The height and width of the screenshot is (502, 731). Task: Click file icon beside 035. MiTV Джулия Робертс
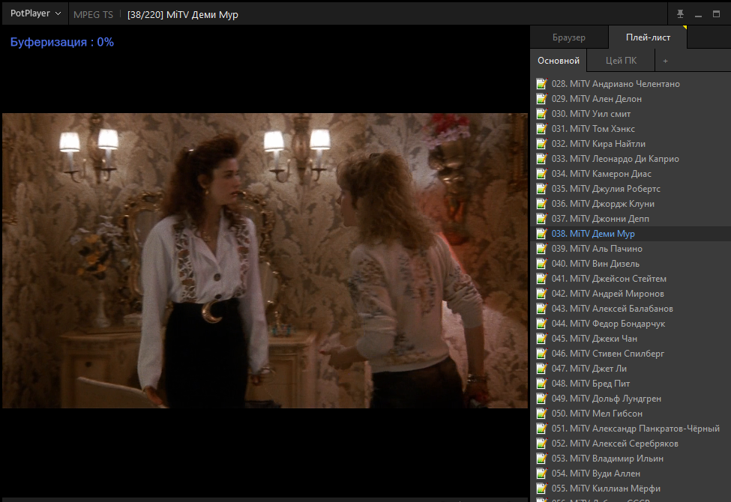pos(542,189)
